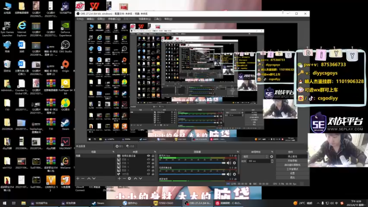Move the selected source down in the Sources list
This screenshot has height=207, width=368.
140,178
